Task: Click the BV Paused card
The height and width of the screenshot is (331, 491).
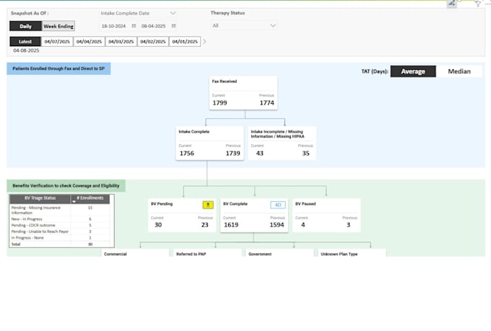Action: tap(326, 215)
